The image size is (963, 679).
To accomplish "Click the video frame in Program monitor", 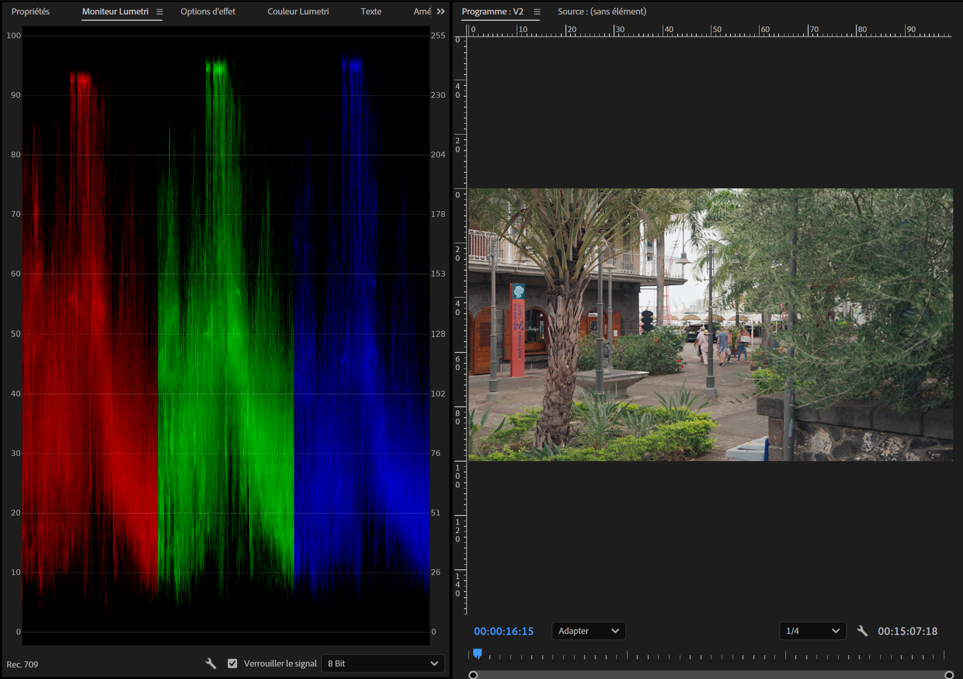I will (710, 324).
